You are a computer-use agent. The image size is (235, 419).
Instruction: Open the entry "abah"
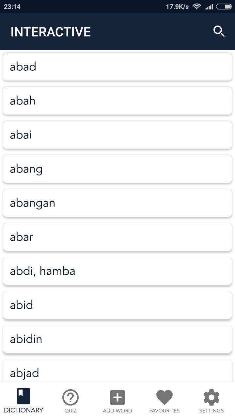[117, 101]
